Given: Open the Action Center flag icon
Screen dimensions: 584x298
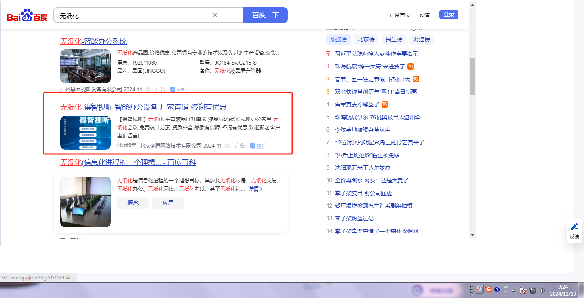Looking at the screenshot, I should point(523,290).
